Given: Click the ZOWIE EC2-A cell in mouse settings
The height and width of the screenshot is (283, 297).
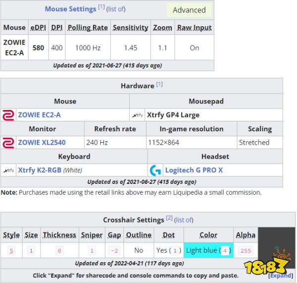Looking at the screenshot, I should tap(14, 48).
